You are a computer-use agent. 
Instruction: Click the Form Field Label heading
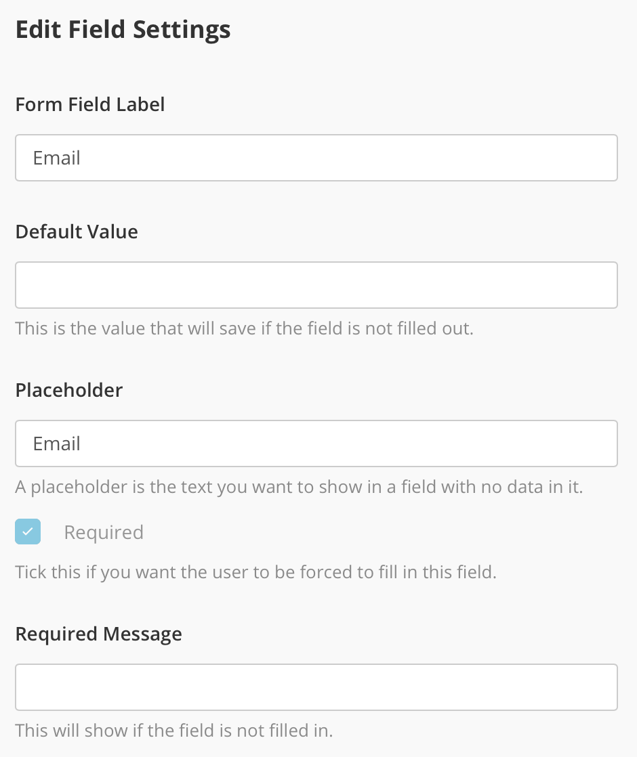coord(89,104)
